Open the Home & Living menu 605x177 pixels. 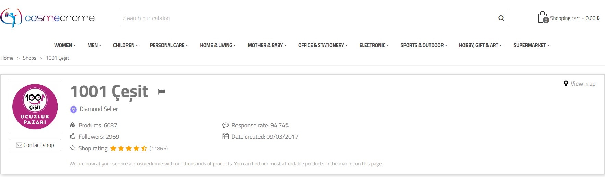pos(218,45)
